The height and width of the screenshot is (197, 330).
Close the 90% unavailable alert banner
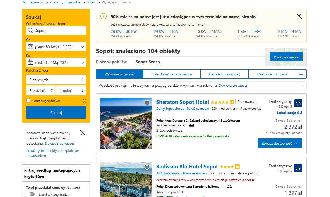point(299,17)
